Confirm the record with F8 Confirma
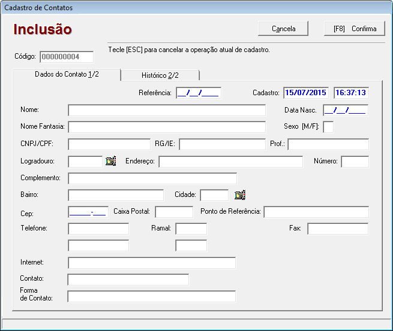 click(355, 29)
